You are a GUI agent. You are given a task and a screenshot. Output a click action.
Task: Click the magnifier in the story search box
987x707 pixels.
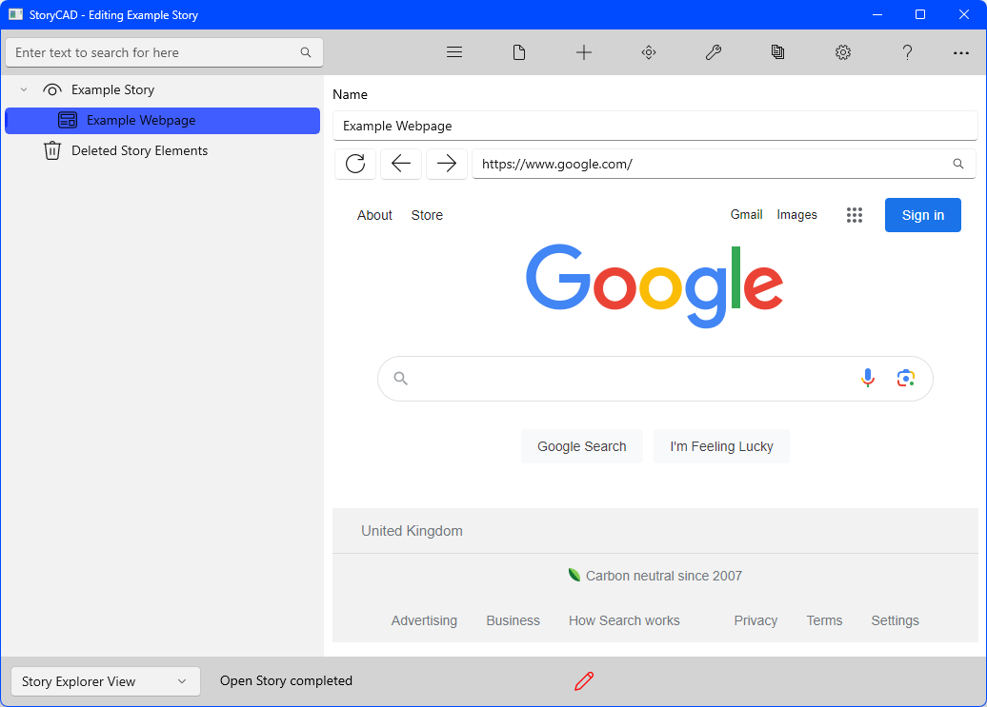coord(305,52)
